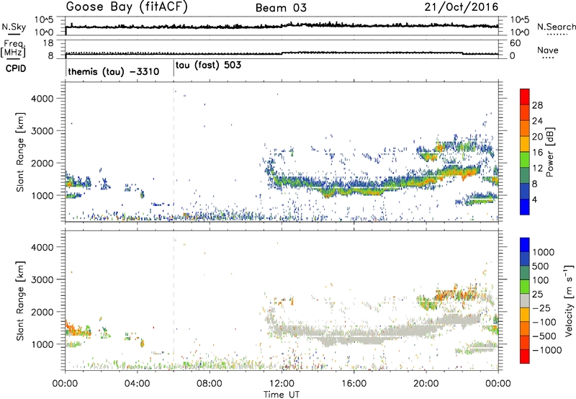The image size is (576, 399).
Task: Click the '-25' label on Velocity colorbar
Action: click(541, 308)
